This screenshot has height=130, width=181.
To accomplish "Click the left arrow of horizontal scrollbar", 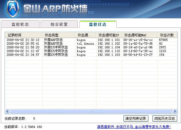I will coord(7,111).
